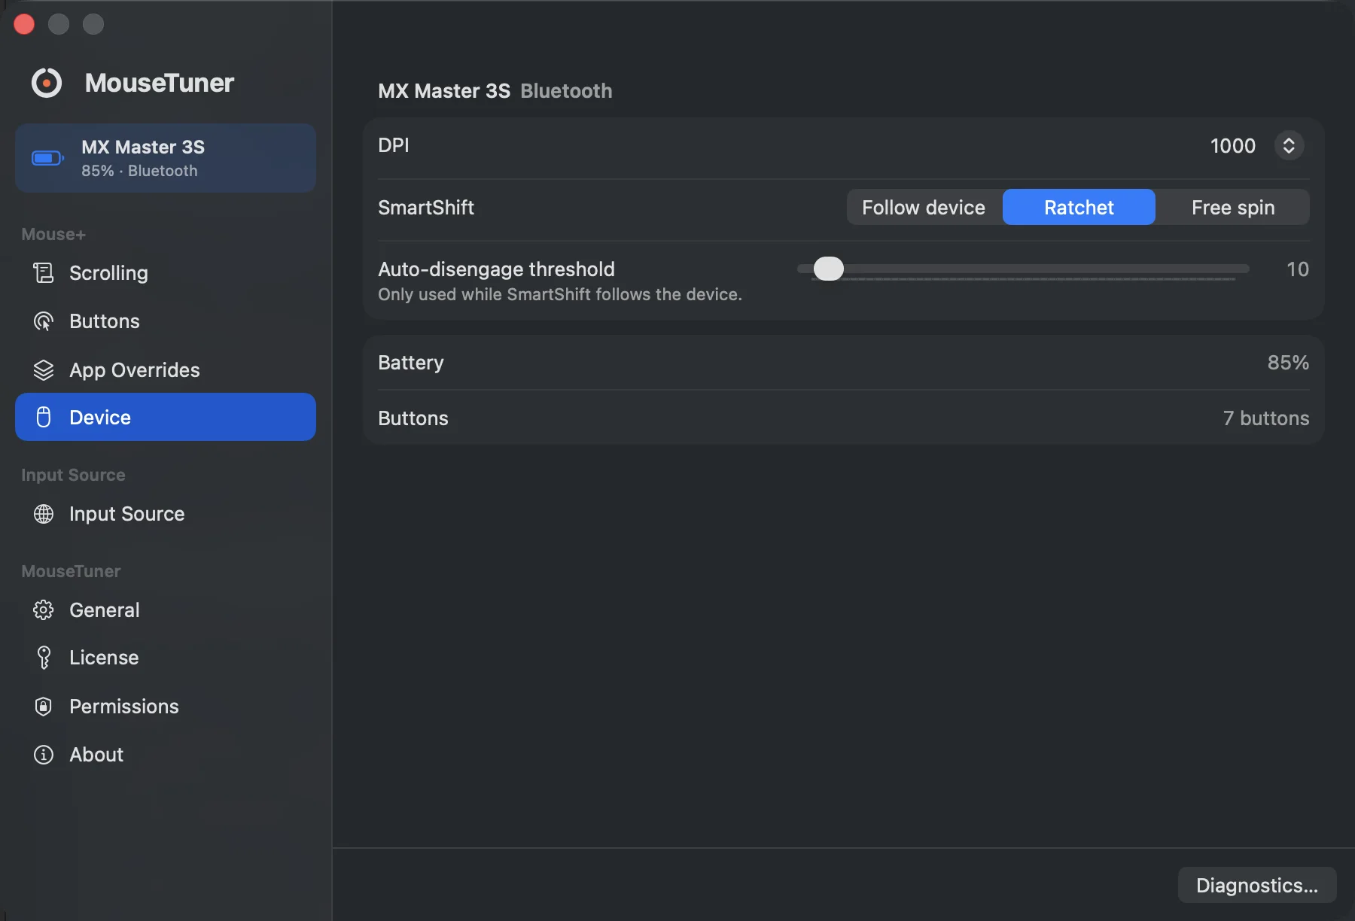Click the SmartShift row label
The width and height of the screenshot is (1355, 921).
pyautogui.click(x=426, y=207)
